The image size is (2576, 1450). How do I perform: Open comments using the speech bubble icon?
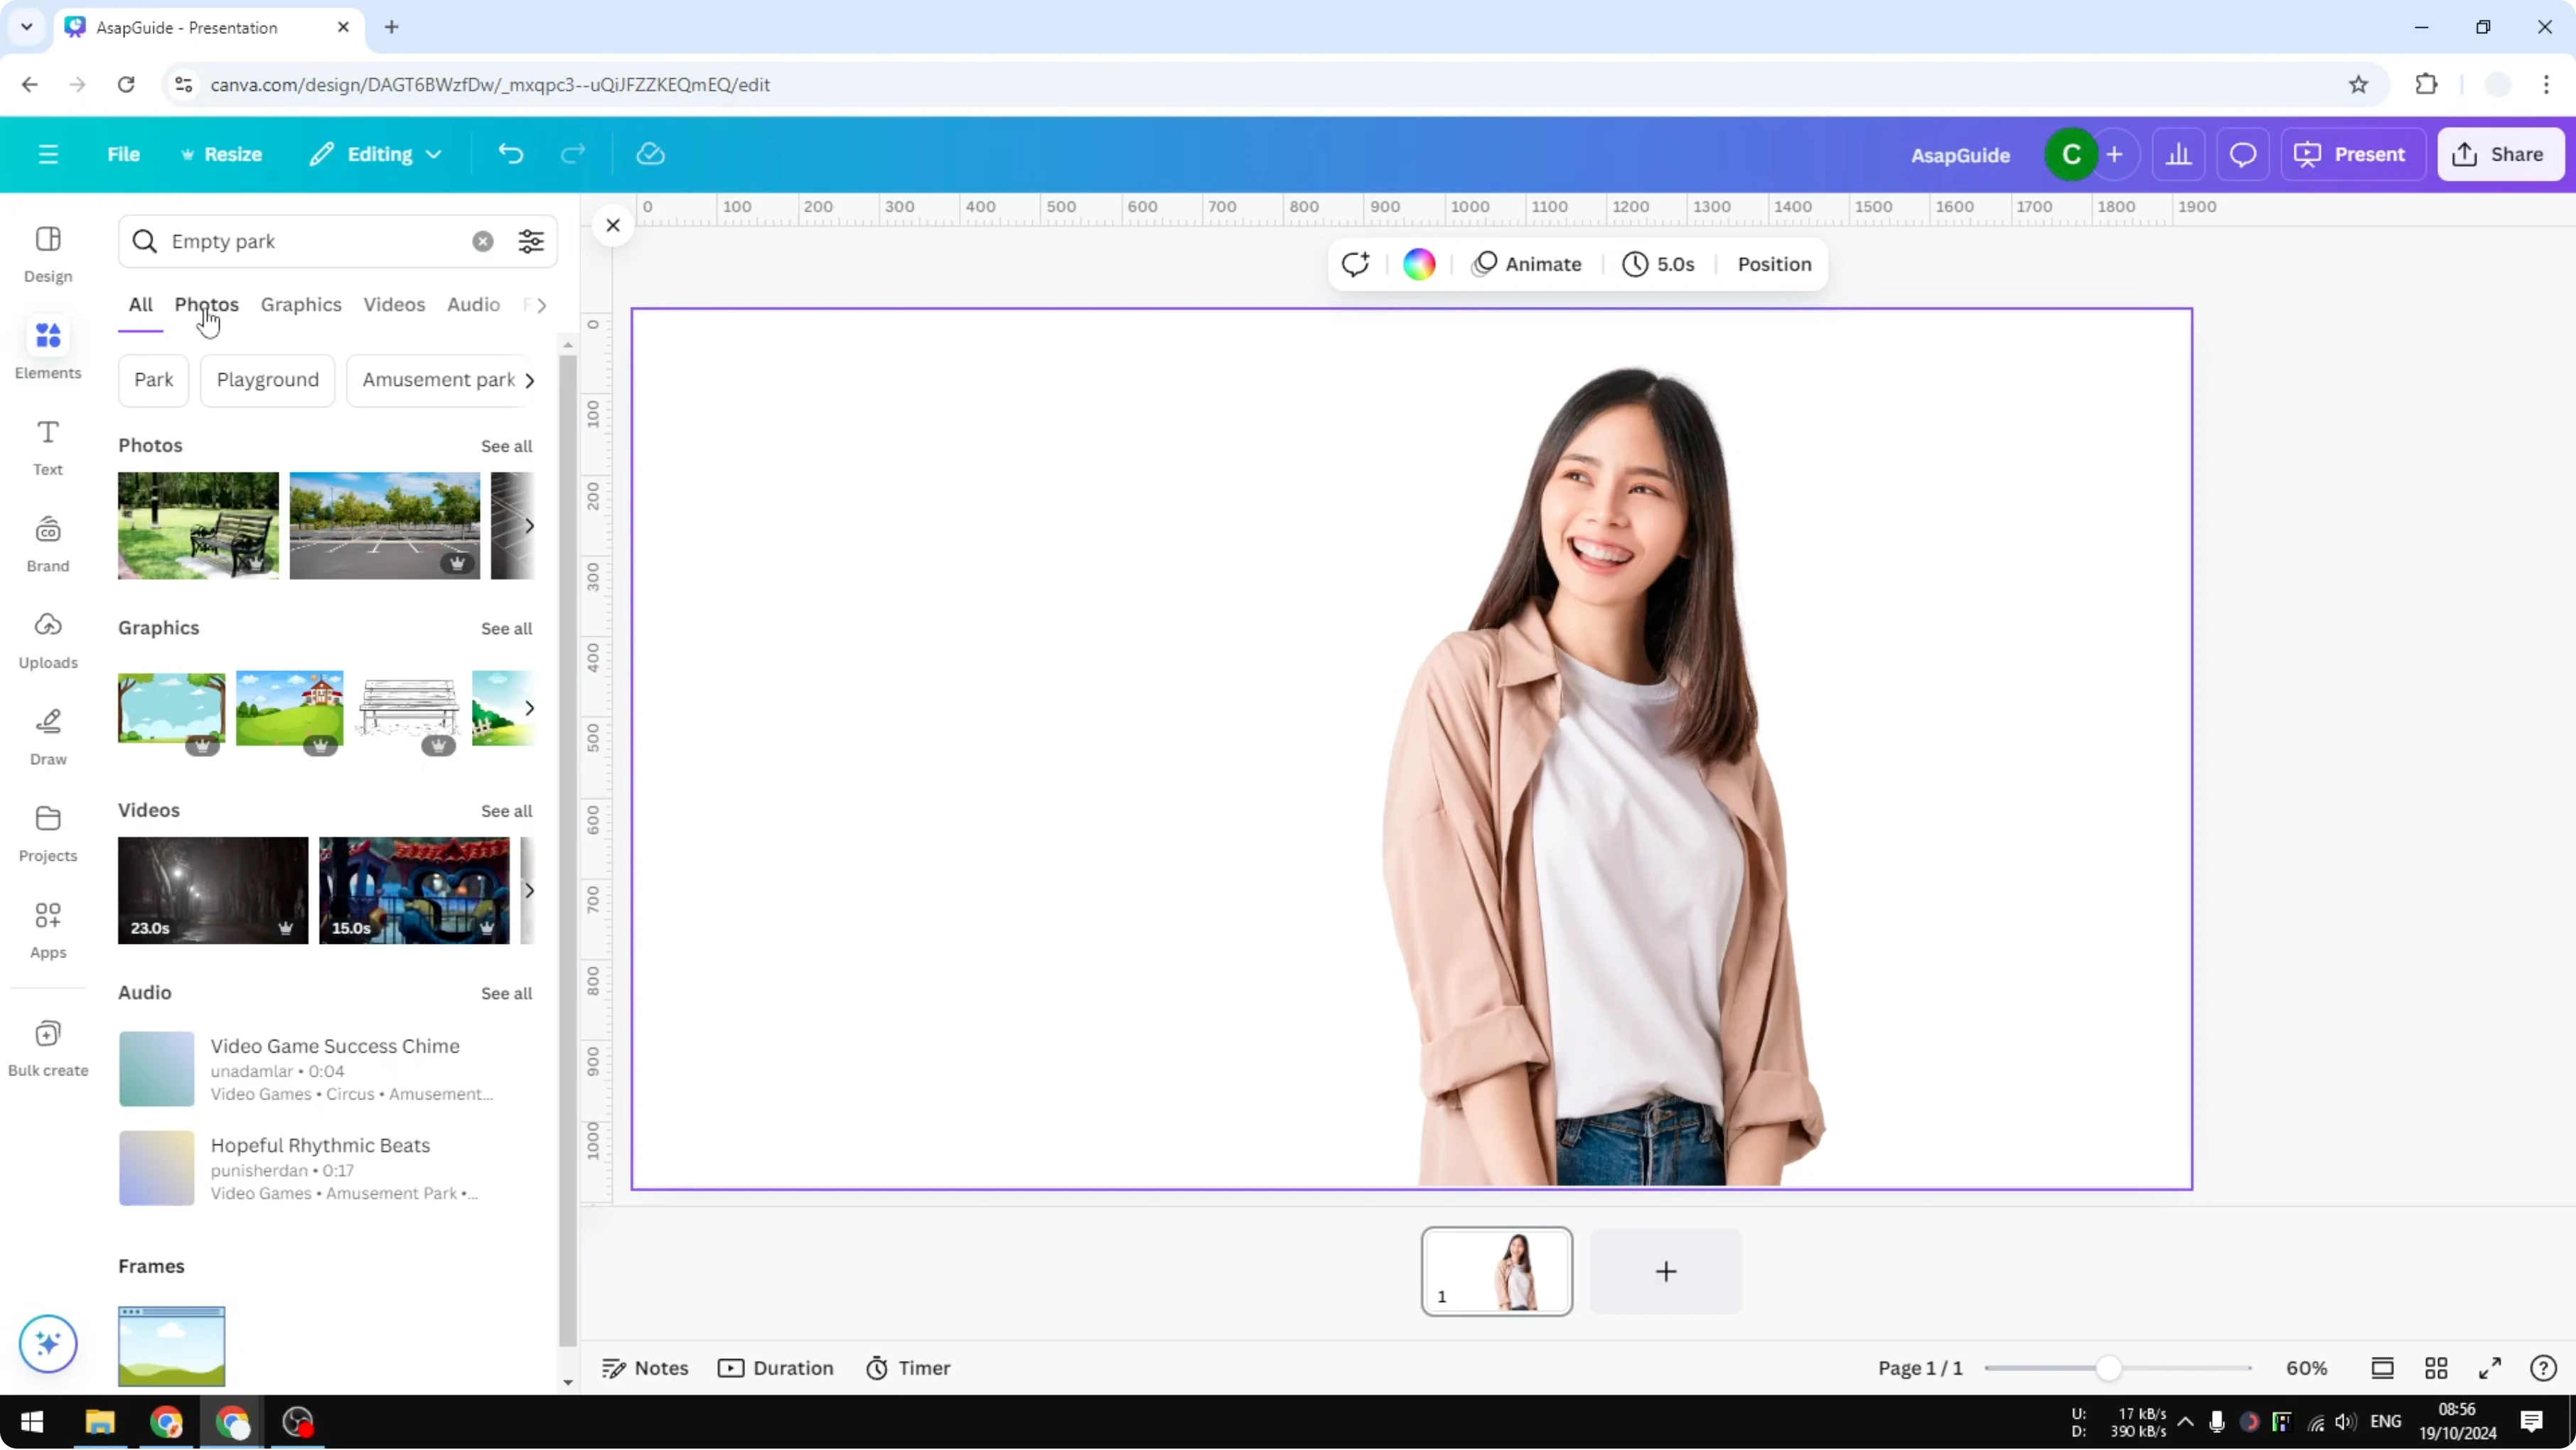click(2242, 153)
